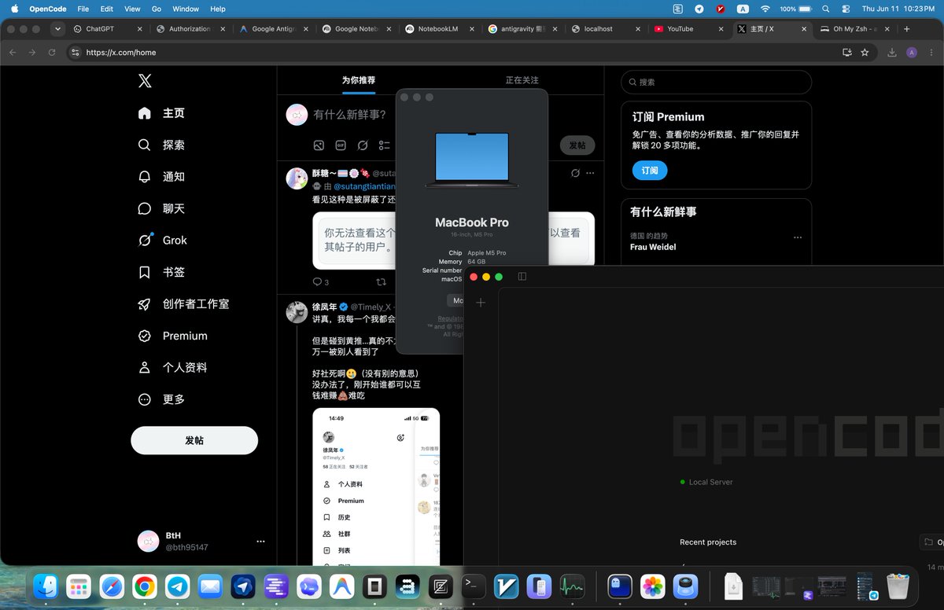This screenshot has height=610, width=944.
Task: Open a new Chrome tab
Action: pos(907,29)
